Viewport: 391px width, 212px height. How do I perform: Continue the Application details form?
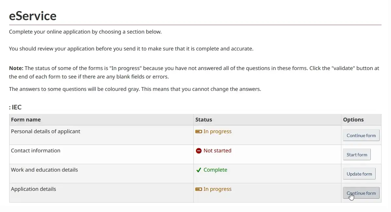361,193
